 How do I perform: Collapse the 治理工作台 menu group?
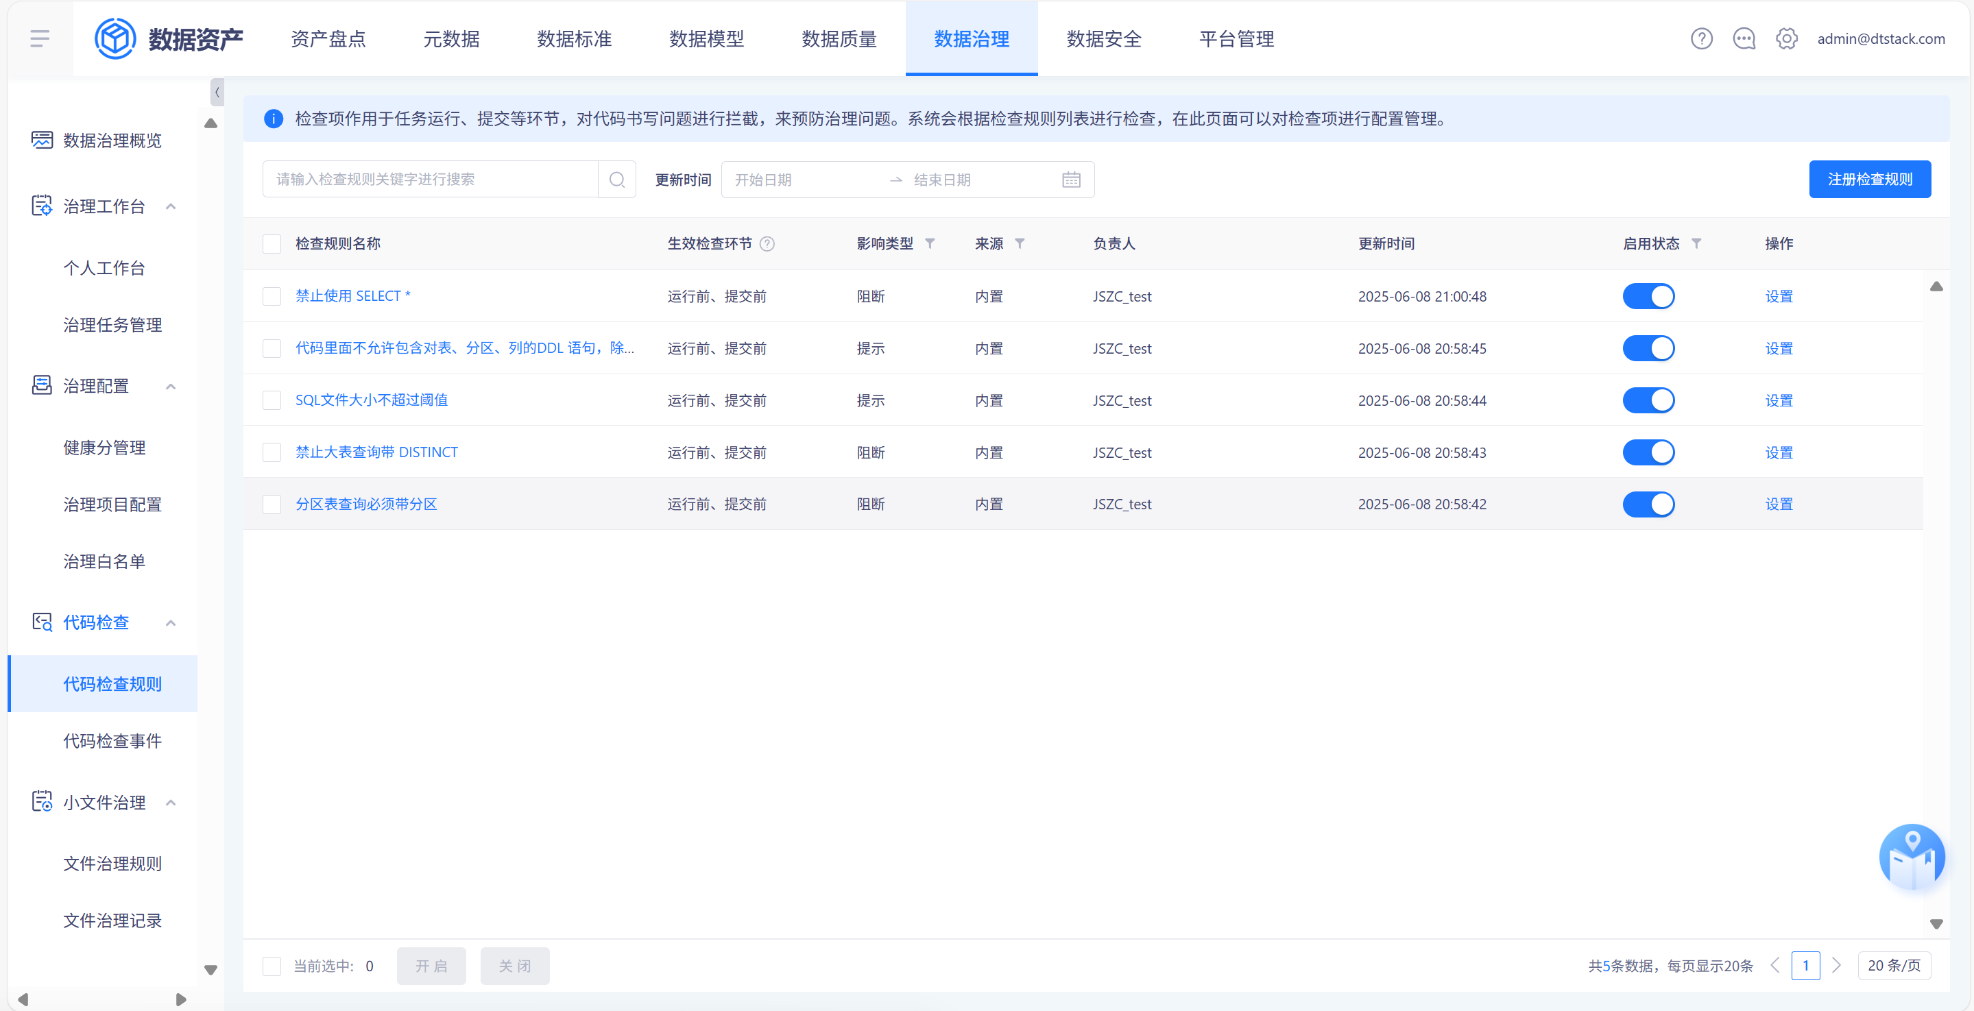pyautogui.click(x=171, y=207)
